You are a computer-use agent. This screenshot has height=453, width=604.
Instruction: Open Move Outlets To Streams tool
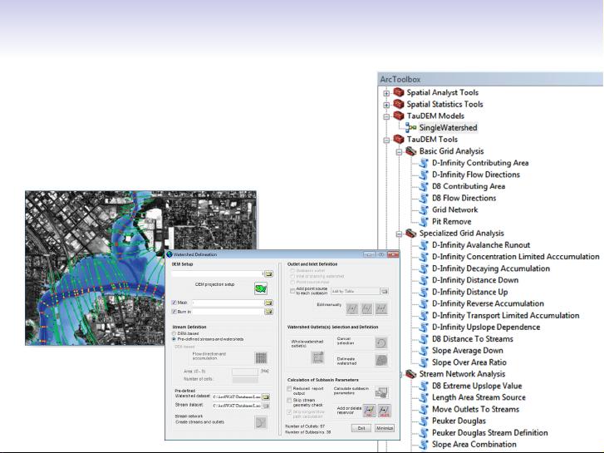click(x=475, y=409)
